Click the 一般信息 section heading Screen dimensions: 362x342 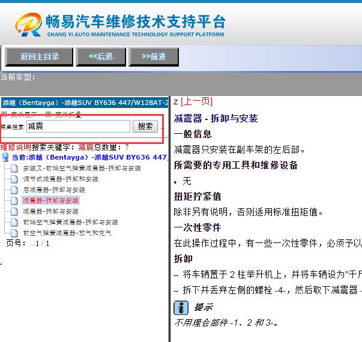193,134
